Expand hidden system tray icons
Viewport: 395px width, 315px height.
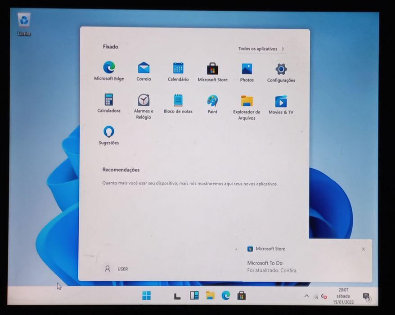click(x=306, y=296)
